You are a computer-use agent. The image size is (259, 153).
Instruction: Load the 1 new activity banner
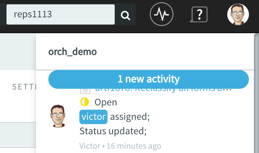[149, 79]
